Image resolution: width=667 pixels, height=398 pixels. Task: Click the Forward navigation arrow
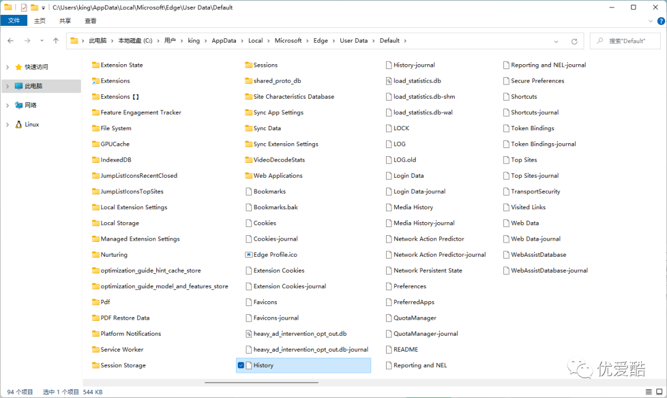27,41
